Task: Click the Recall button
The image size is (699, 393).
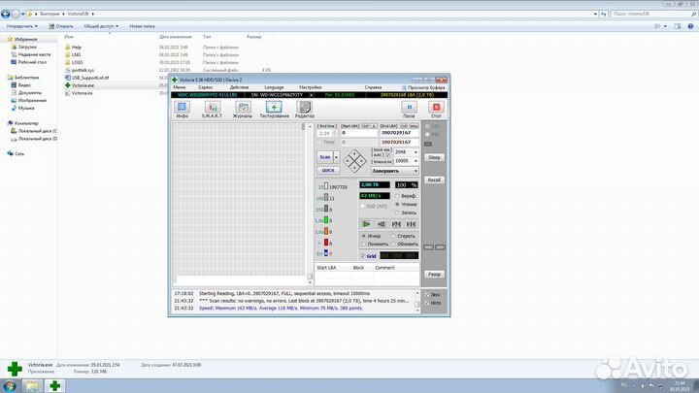Action: [x=434, y=180]
